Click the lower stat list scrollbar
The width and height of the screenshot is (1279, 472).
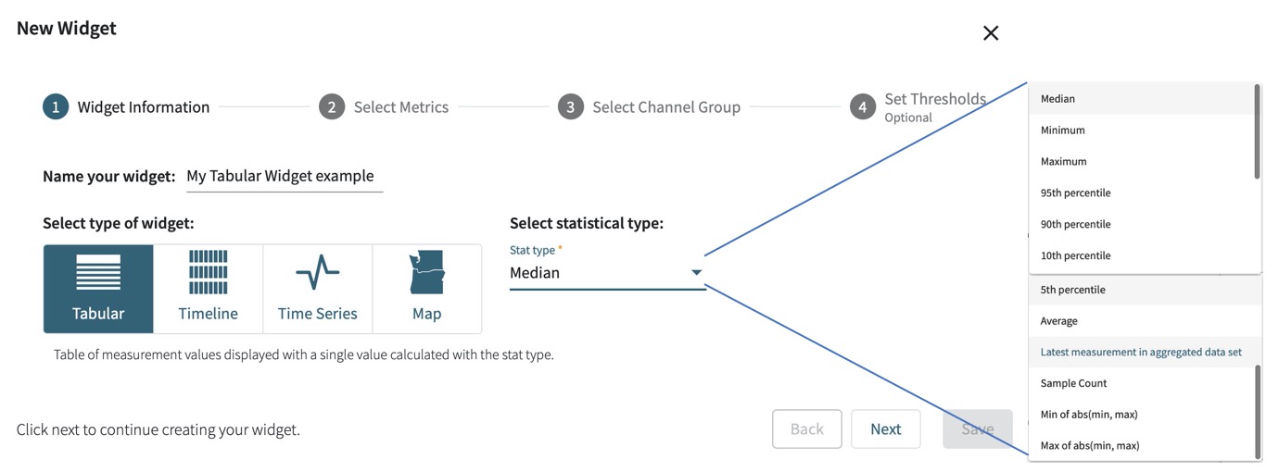(x=1258, y=412)
